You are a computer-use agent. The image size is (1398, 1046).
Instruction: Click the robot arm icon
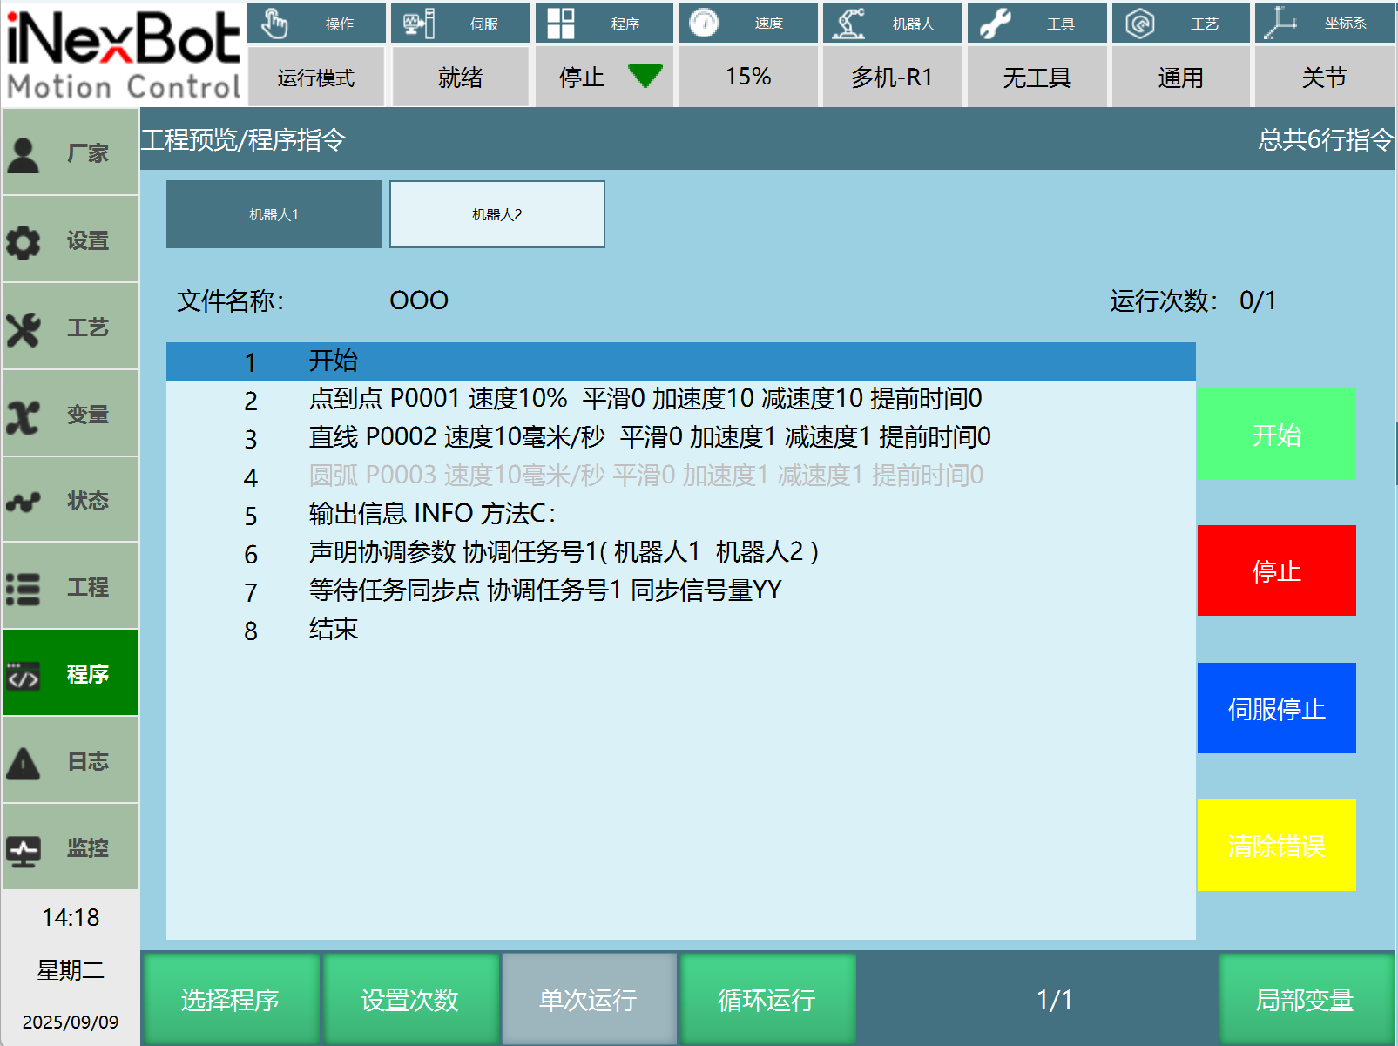coord(848,24)
